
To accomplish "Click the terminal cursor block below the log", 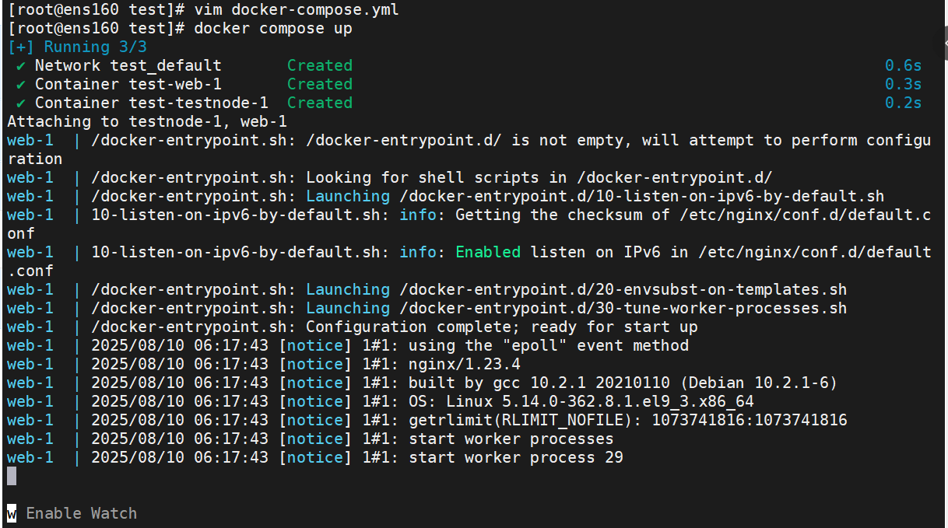I will (12, 476).
